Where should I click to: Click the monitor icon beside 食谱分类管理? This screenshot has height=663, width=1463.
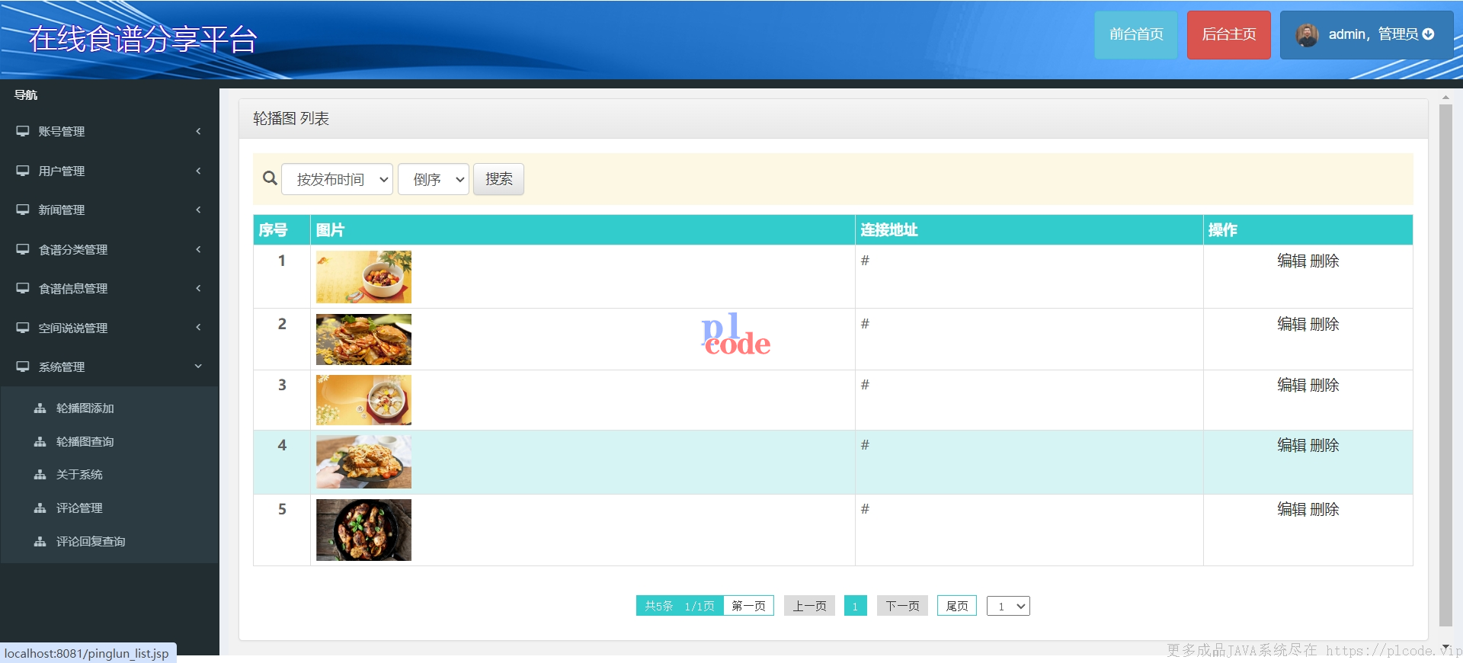coord(23,249)
